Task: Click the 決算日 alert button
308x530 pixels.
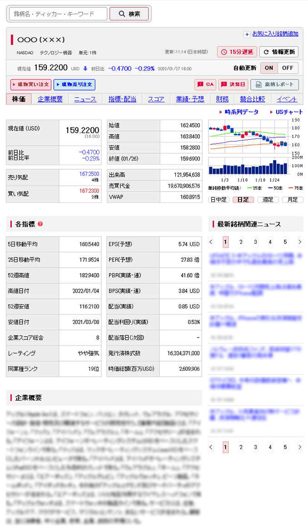Action: coord(233,85)
